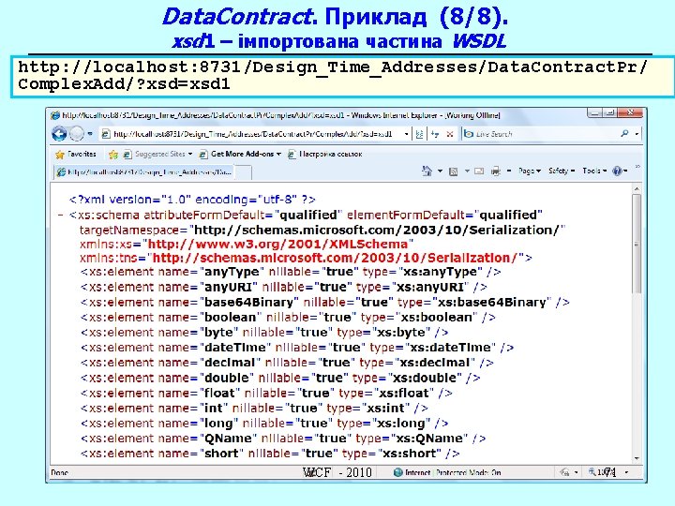675x506 pixels.
Task: Toggle Compatibility View icon
Action: pyautogui.click(x=419, y=134)
